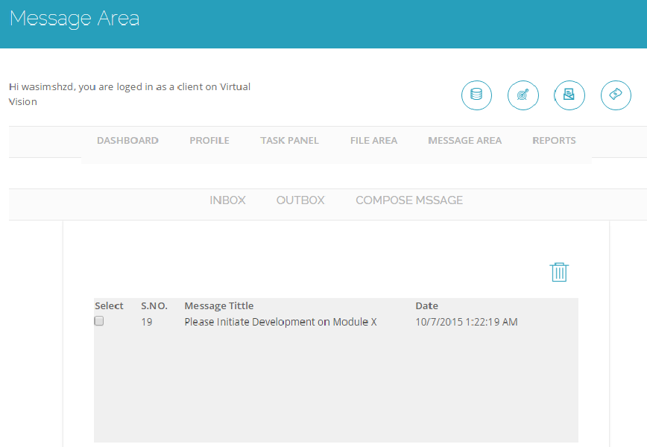647x447 pixels.
Task: Go to the Profile page
Action: coord(209,140)
